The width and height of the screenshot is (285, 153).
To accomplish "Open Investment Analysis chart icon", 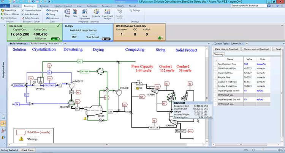I will point(108,14).
